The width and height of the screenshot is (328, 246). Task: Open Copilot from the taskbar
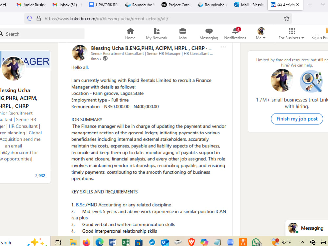coord(204,242)
